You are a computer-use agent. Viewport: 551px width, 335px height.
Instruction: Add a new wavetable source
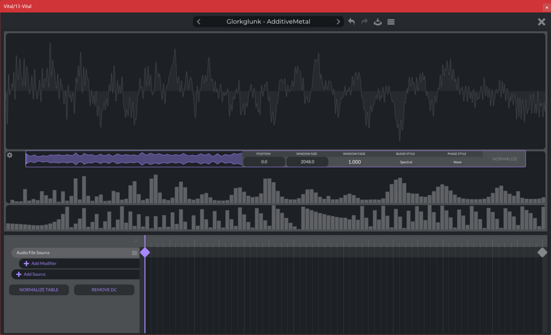31,274
